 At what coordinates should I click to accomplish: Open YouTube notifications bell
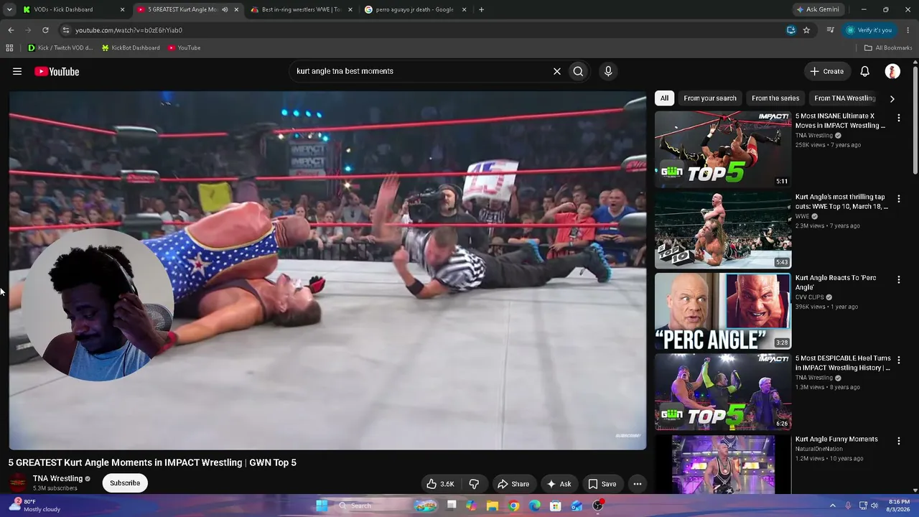[865, 71]
